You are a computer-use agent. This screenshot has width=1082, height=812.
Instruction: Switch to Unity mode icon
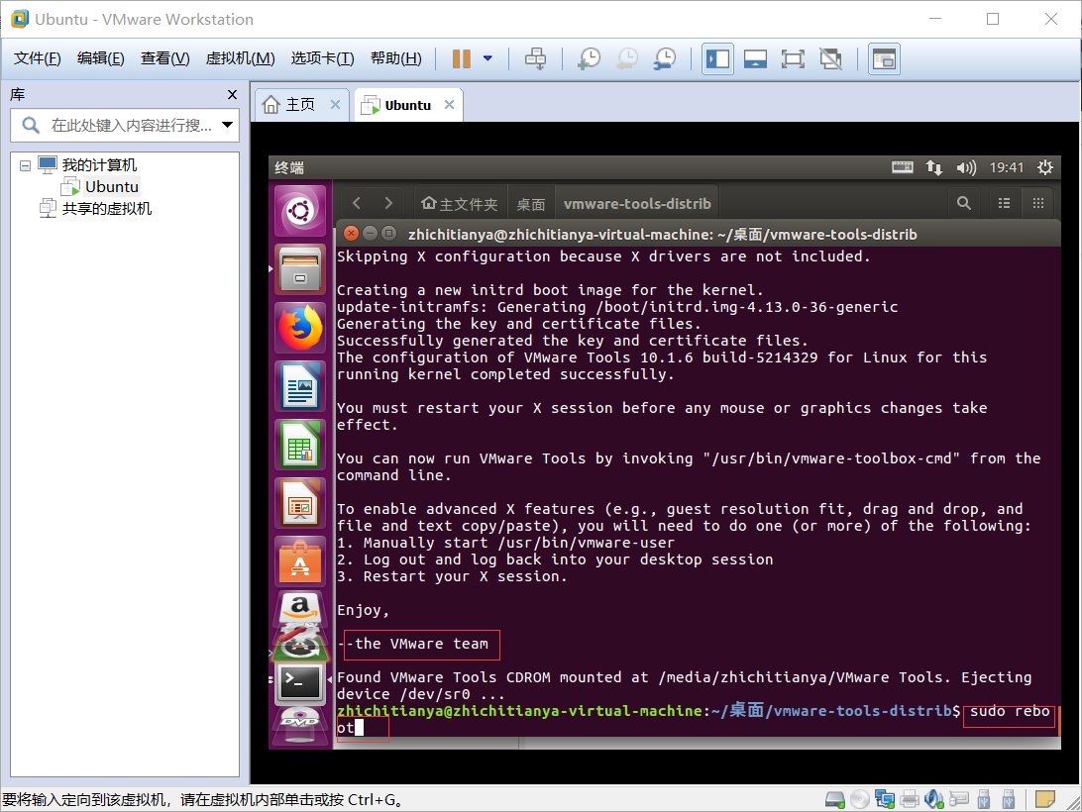coord(830,58)
